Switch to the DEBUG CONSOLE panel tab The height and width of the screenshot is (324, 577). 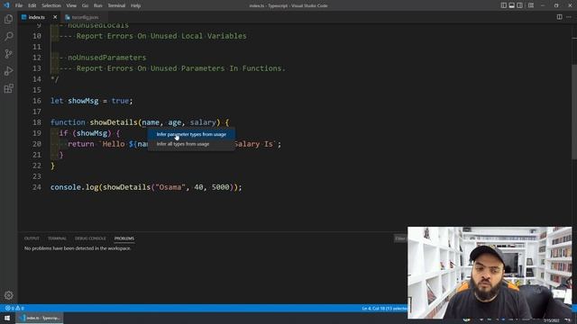tap(90, 238)
